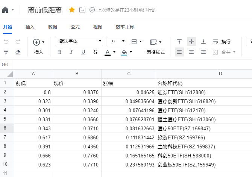Expand the borders dropdown arrow
Screen dimensions: 252x177
[141, 41]
